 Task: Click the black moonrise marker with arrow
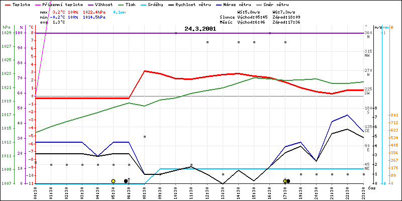[126, 181]
